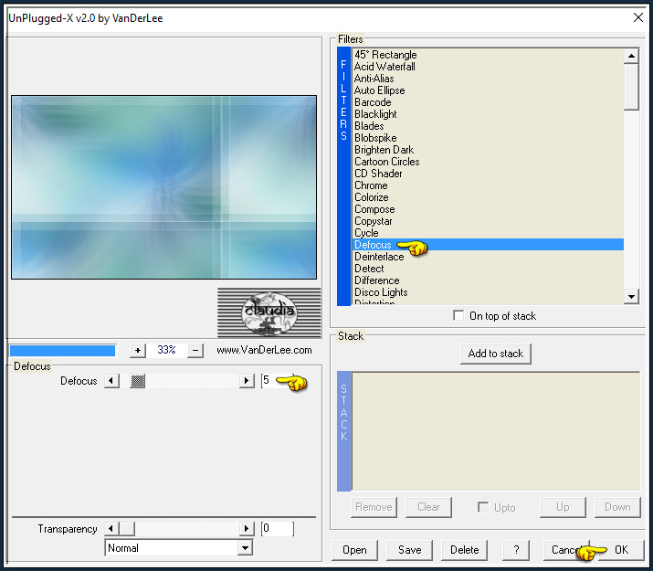The width and height of the screenshot is (653, 571).
Task: Toggle the Upto checkbox
Action: (x=483, y=507)
